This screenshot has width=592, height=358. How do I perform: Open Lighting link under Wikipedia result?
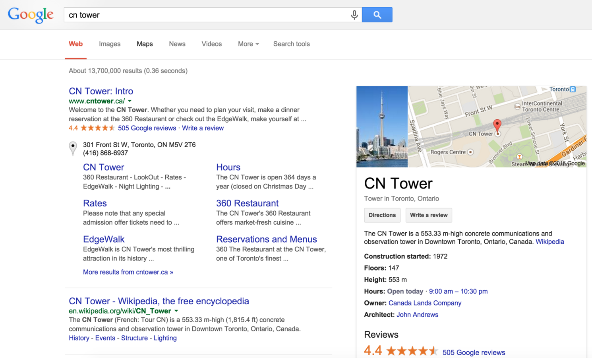[165, 338]
